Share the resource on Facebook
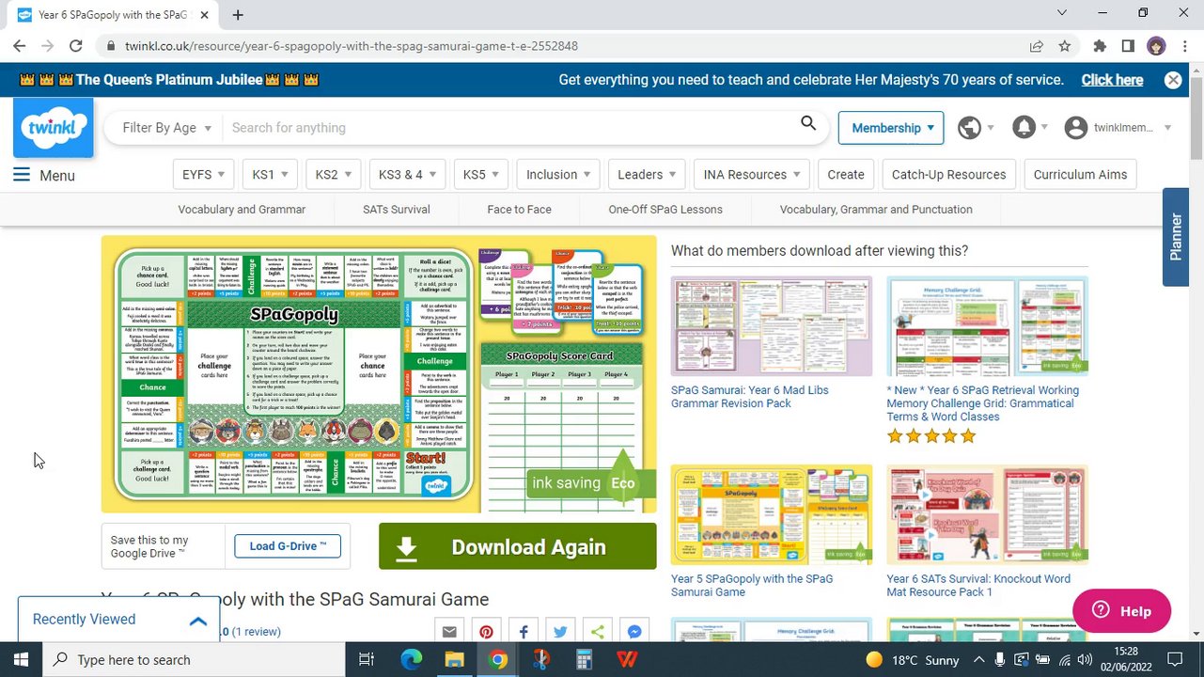Screen dimensions: 1204x677 click(x=524, y=632)
